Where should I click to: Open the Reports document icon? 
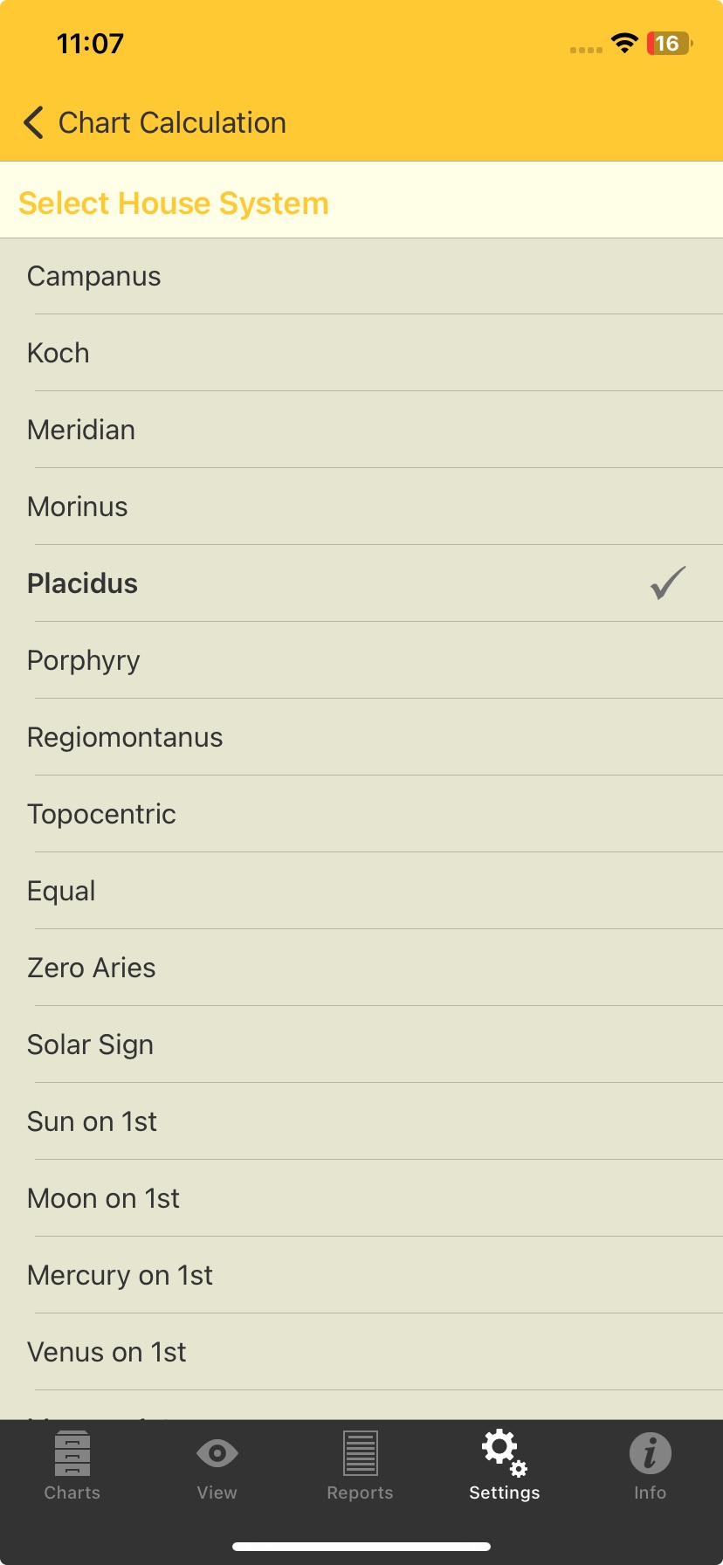point(360,1453)
